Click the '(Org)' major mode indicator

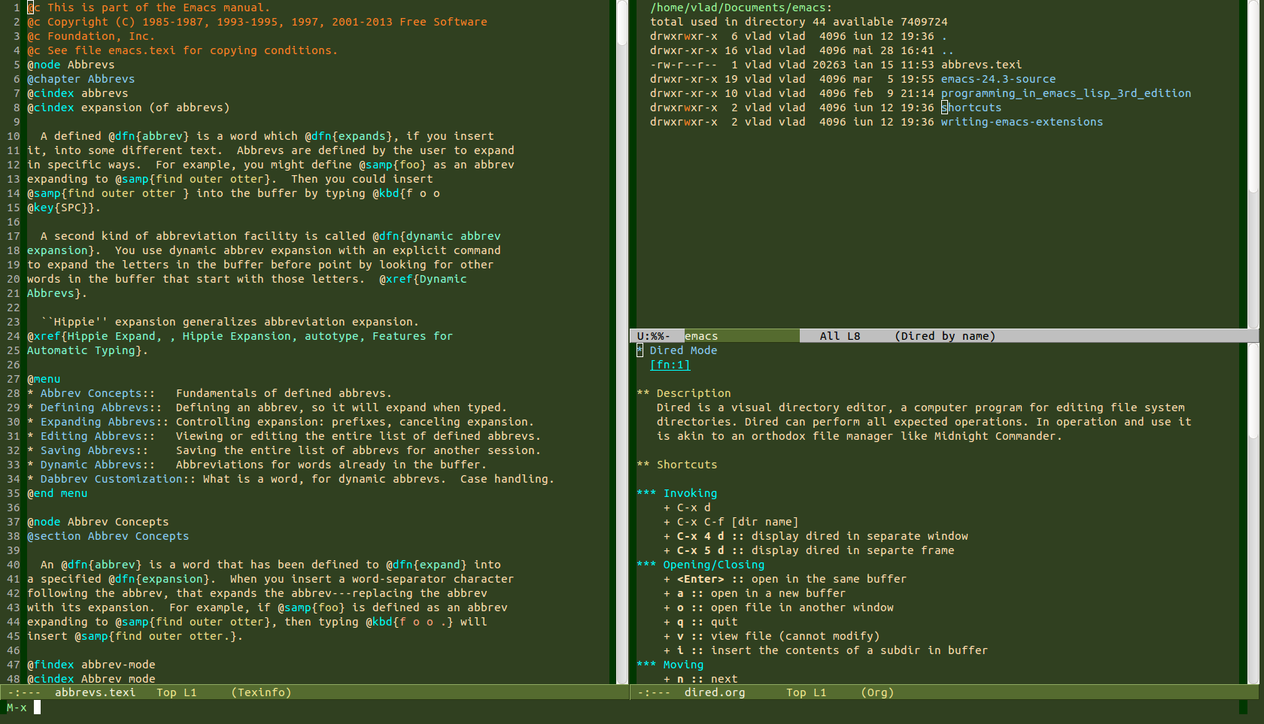click(x=877, y=692)
